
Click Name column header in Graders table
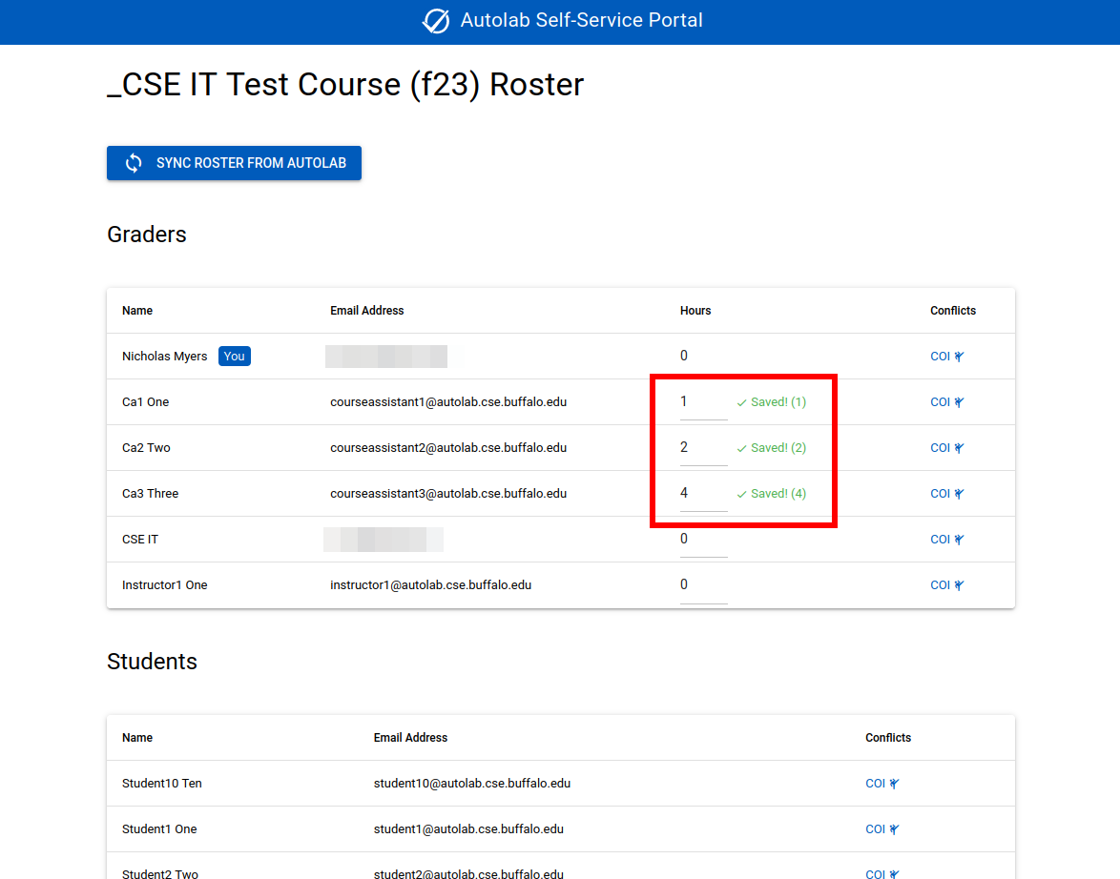[137, 311]
